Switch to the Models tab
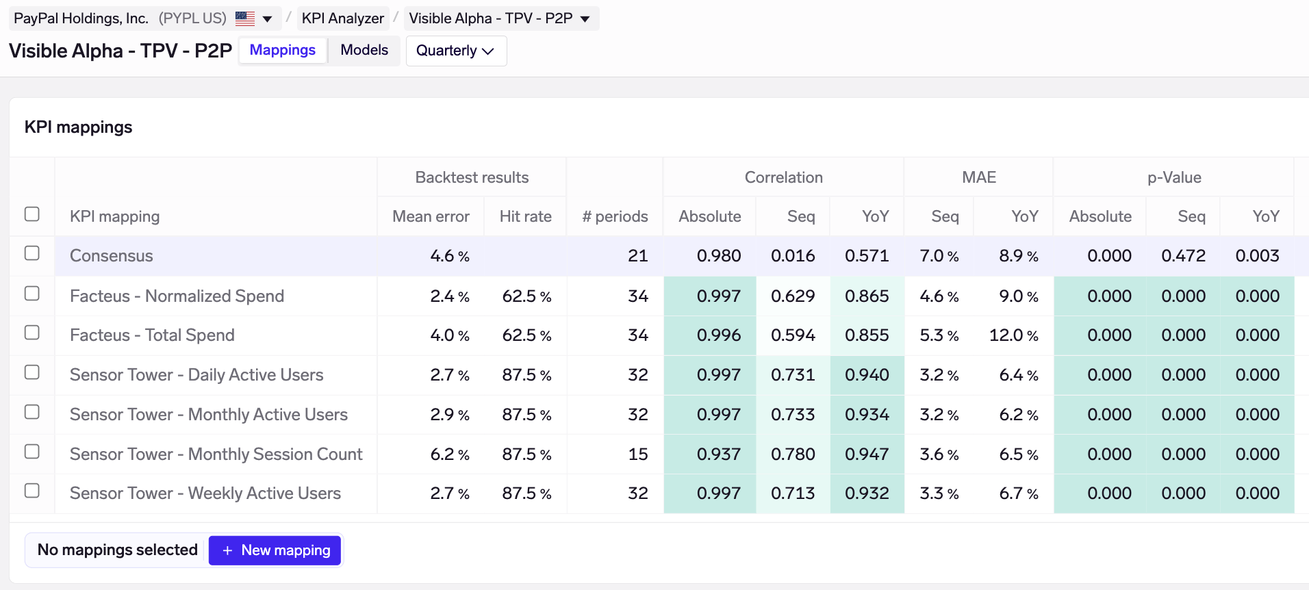Viewport: 1309px width, 590px height. click(364, 50)
